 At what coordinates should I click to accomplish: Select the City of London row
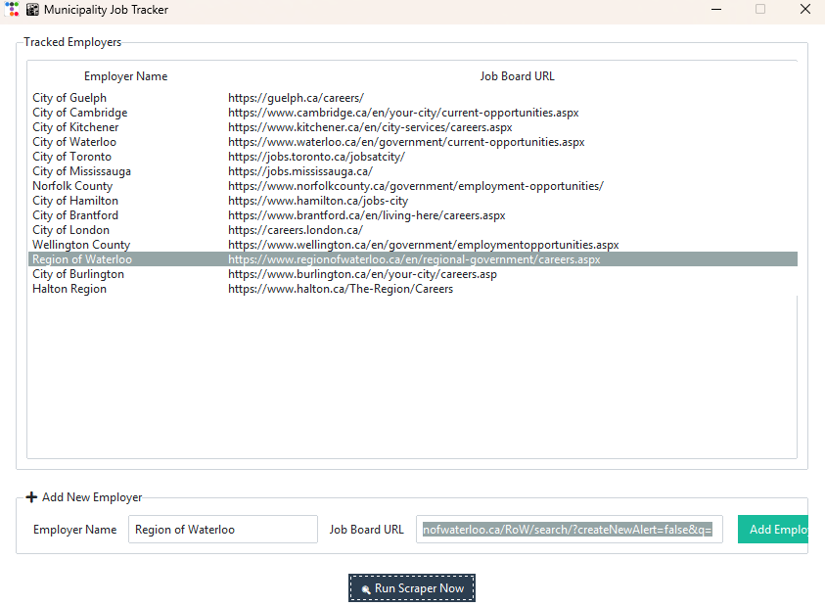[x=413, y=230]
